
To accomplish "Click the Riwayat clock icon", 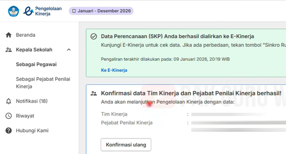I will coord(9,116).
